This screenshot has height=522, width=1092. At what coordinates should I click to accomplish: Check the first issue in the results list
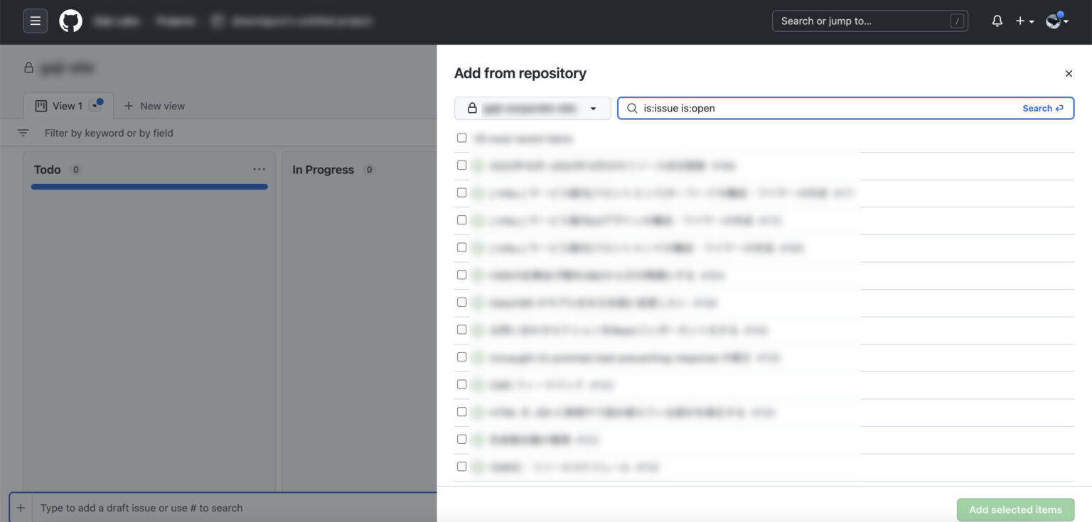[x=461, y=165]
